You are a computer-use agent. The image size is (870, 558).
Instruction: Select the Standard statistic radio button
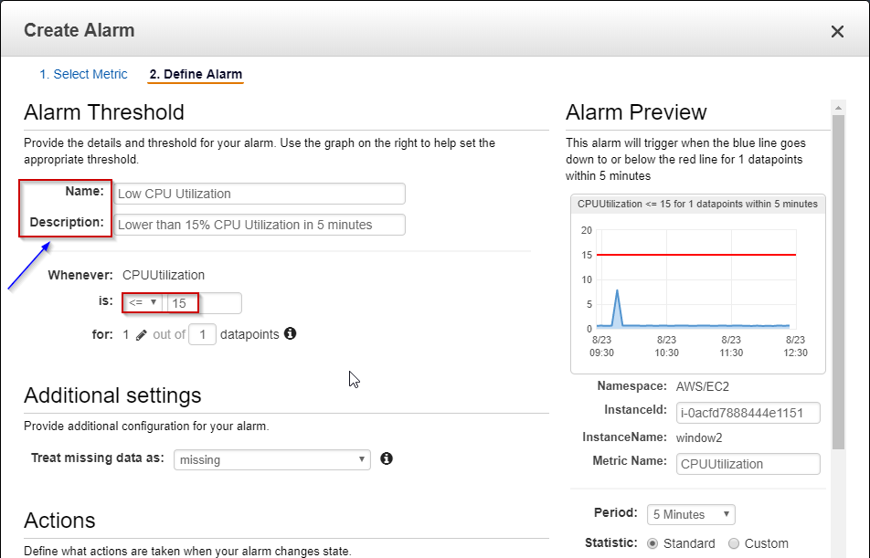[652, 543]
